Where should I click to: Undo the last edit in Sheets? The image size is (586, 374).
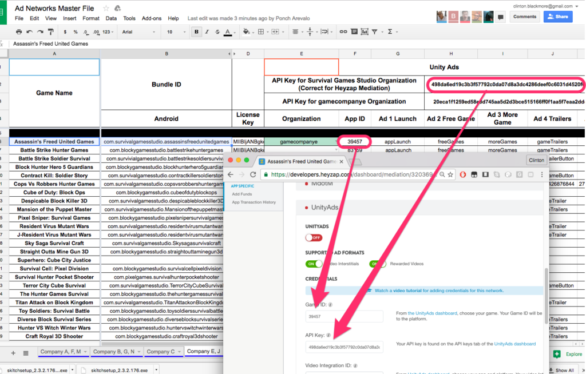(x=30, y=32)
